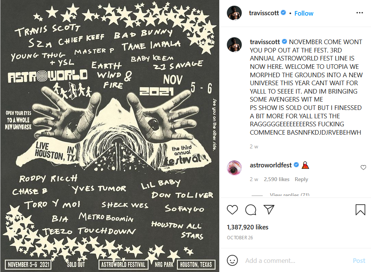371x272 pixels.
Task: Like astroworldfest comment with small heart
Action: click(363, 167)
